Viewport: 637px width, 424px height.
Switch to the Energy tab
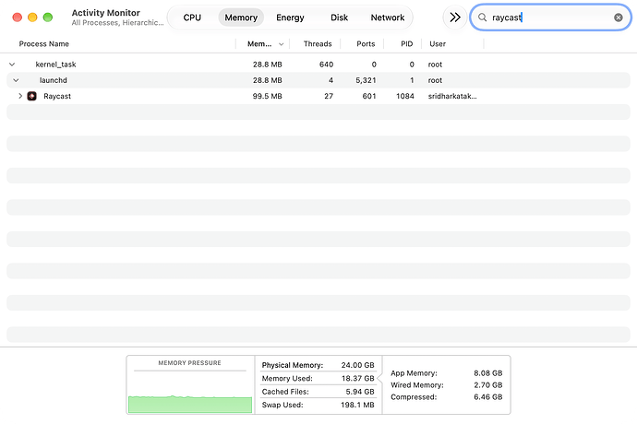[290, 18]
